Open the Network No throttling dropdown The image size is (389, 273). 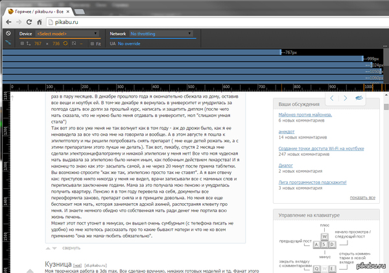pyautogui.click(x=161, y=34)
